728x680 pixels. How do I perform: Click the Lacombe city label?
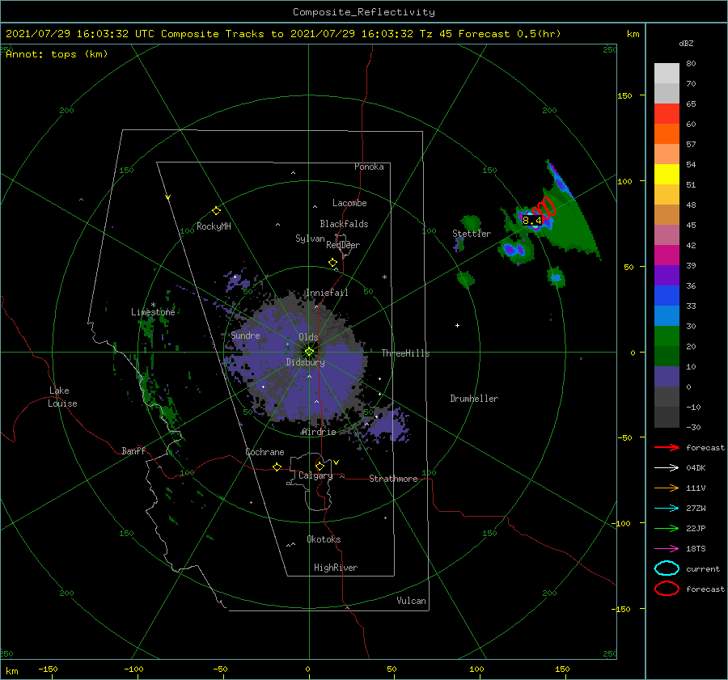click(x=349, y=203)
